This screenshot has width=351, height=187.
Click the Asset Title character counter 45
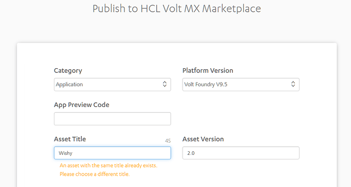point(168,141)
